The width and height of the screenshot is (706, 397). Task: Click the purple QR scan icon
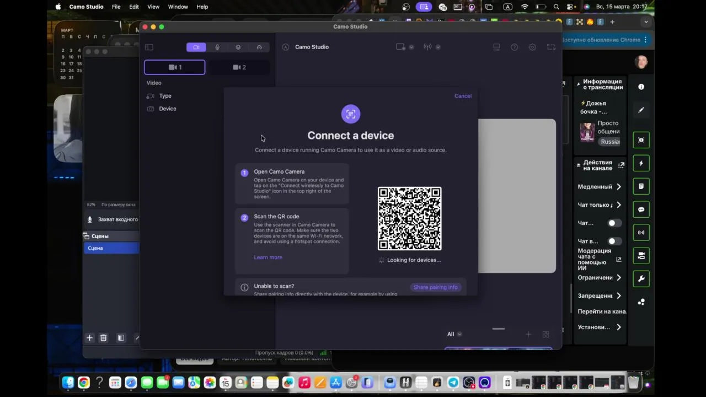(351, 114)
